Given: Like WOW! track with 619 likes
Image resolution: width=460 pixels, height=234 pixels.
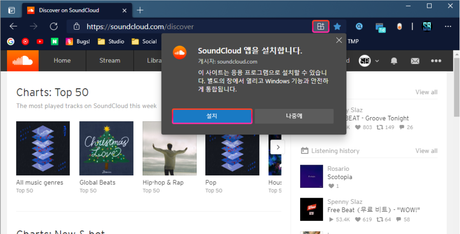Looking at the screenshot, I should tap(363, 219).
